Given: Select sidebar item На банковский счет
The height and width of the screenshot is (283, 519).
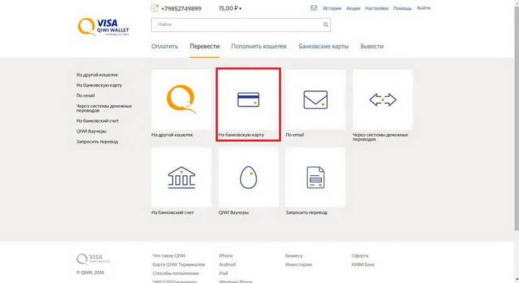Looking at the screenshot, I should pos(97,121).
